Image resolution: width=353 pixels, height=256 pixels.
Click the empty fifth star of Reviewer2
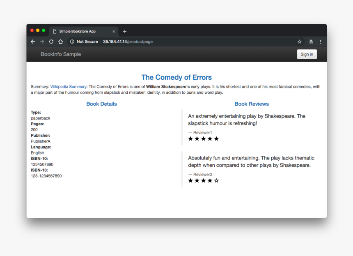217,180
